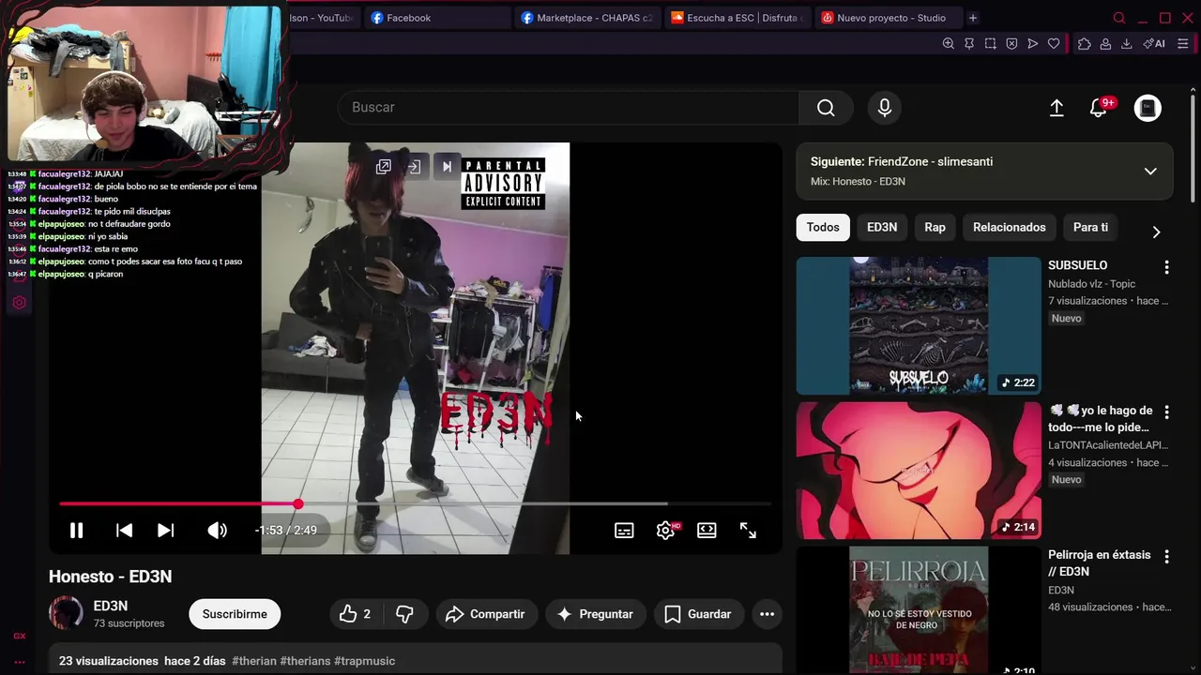
Task: Click the Preguntar button
Action: click(x=595, y=614)
